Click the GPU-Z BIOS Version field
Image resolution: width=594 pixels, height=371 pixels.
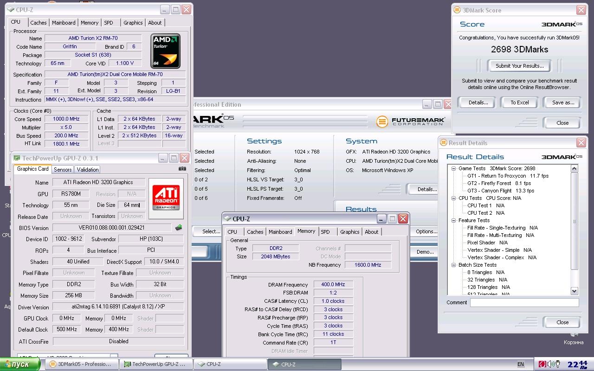(x=112, y=228)
